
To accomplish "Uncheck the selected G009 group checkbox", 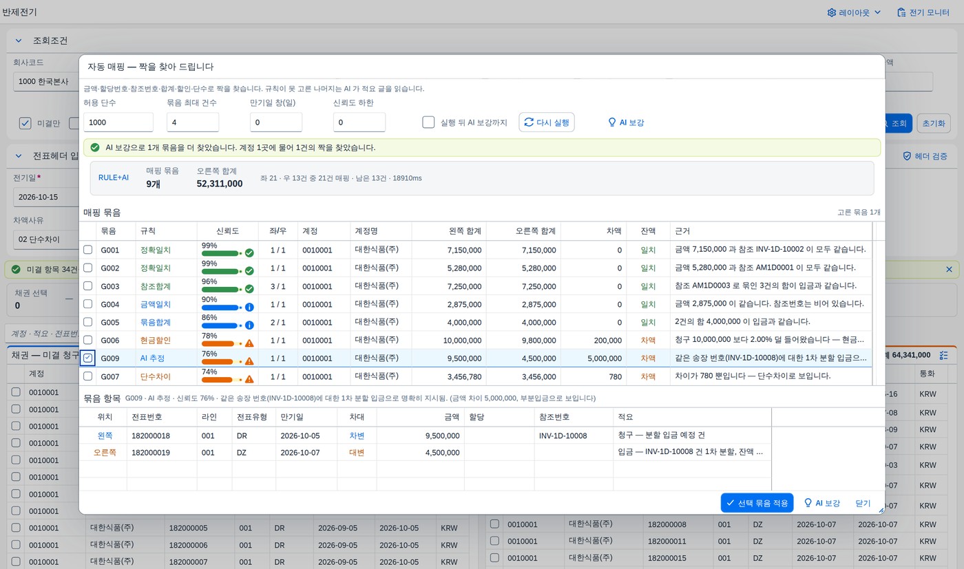I will pos(88,358).
